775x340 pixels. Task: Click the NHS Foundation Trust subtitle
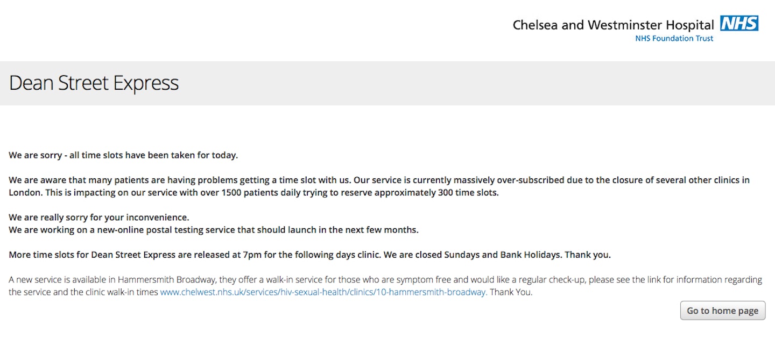pos(674,39)
